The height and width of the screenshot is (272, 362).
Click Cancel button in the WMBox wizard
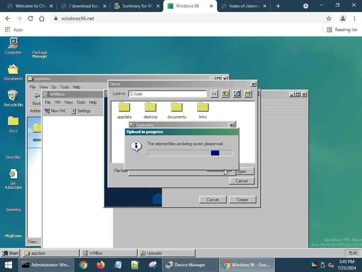(212, 200)
